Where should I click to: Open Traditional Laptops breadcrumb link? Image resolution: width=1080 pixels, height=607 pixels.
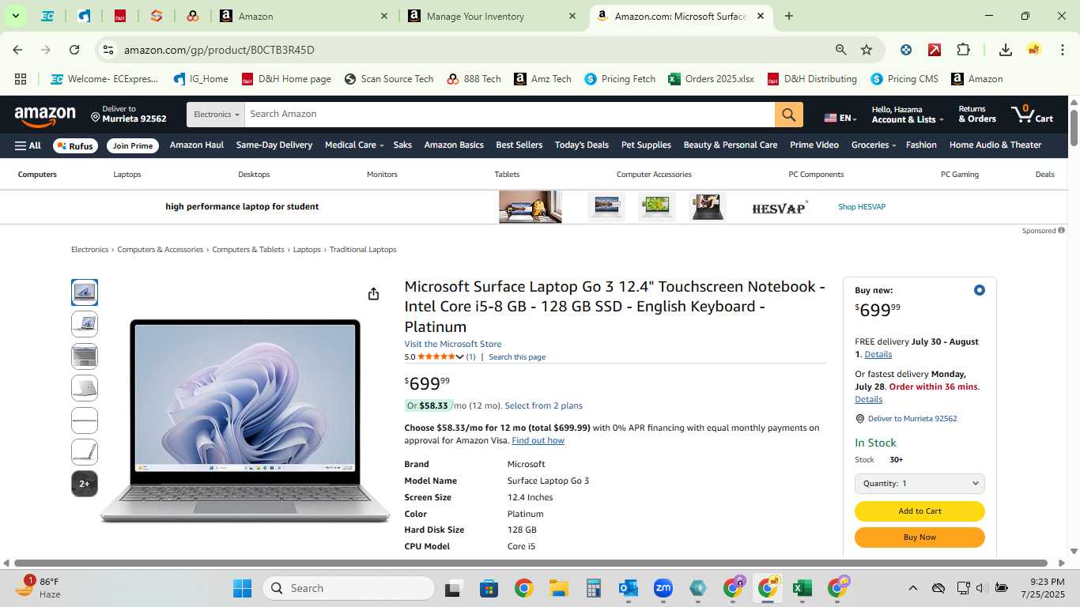(x=363, y=250)
